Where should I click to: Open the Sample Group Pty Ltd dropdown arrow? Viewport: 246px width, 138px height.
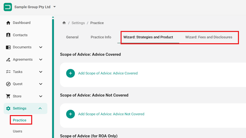pos(54,7)
